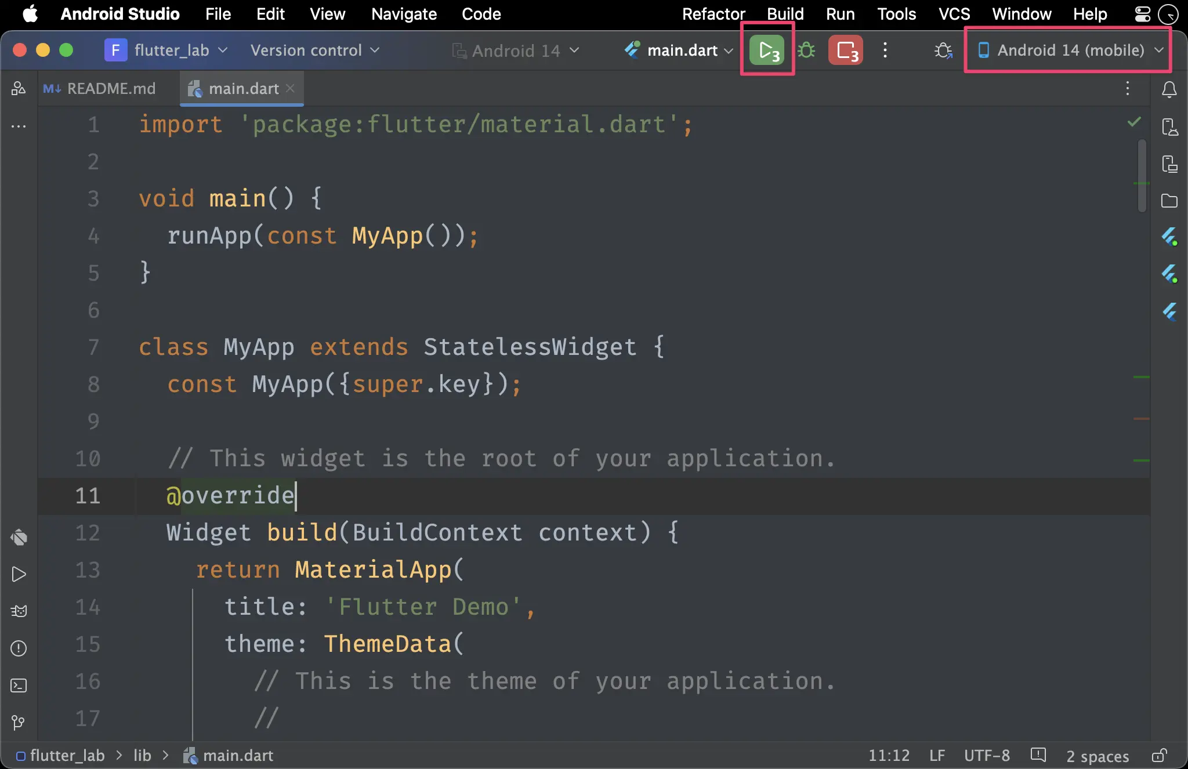The image size is (1188, 769).
Task: Click the 11:12 cursor position indicator
Action: tap(889, 755)
